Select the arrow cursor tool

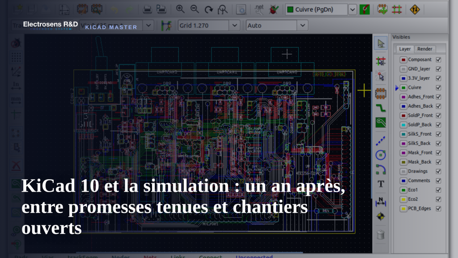click(381, 43)
